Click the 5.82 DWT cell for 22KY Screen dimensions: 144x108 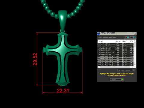pos(126,54)
